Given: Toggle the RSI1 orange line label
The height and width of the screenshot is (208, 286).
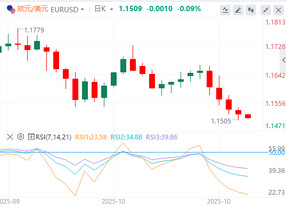Looking at the screenshot, I should point(91,137).
